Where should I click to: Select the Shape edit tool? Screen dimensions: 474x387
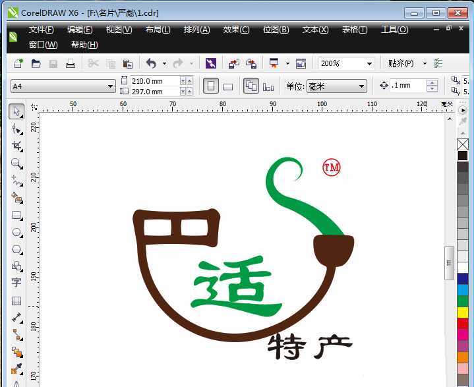point(16,129)
